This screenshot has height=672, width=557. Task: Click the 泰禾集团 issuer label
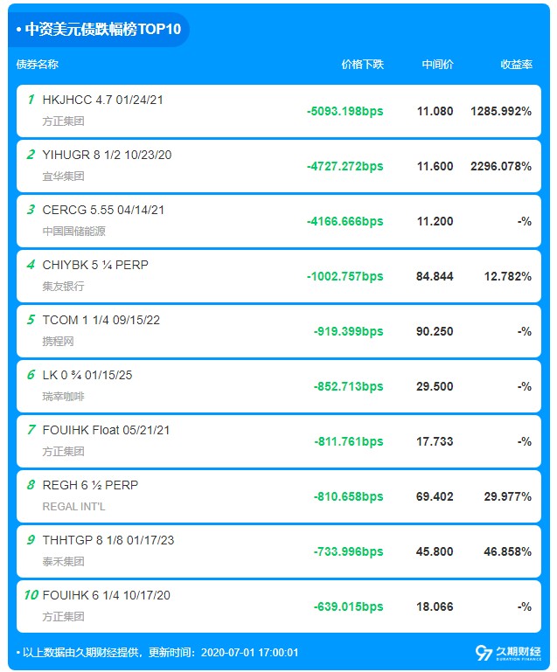63,561
